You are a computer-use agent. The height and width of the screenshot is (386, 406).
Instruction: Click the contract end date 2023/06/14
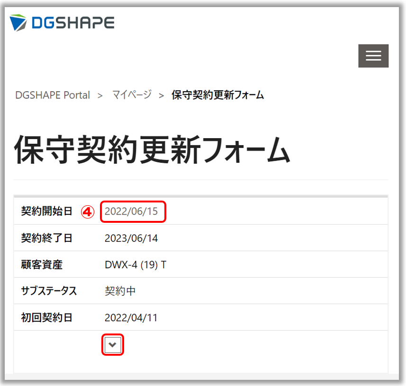point(131,238)
